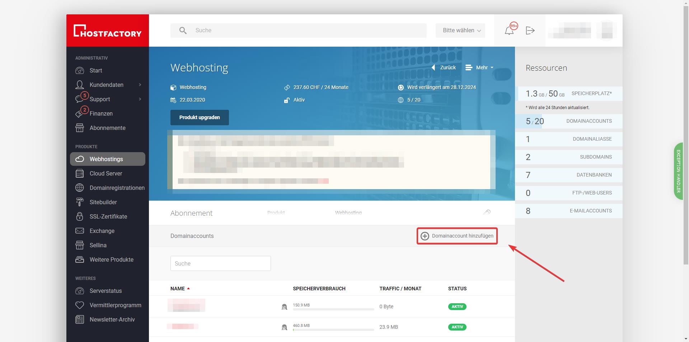The height and width of the screenshot is (342, 689).
Task: Click the search magnifier icon
Action: tap(183, 31)
